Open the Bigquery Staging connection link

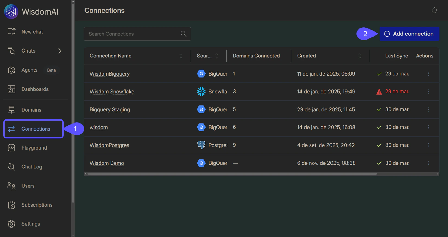(x=110, y=109)
